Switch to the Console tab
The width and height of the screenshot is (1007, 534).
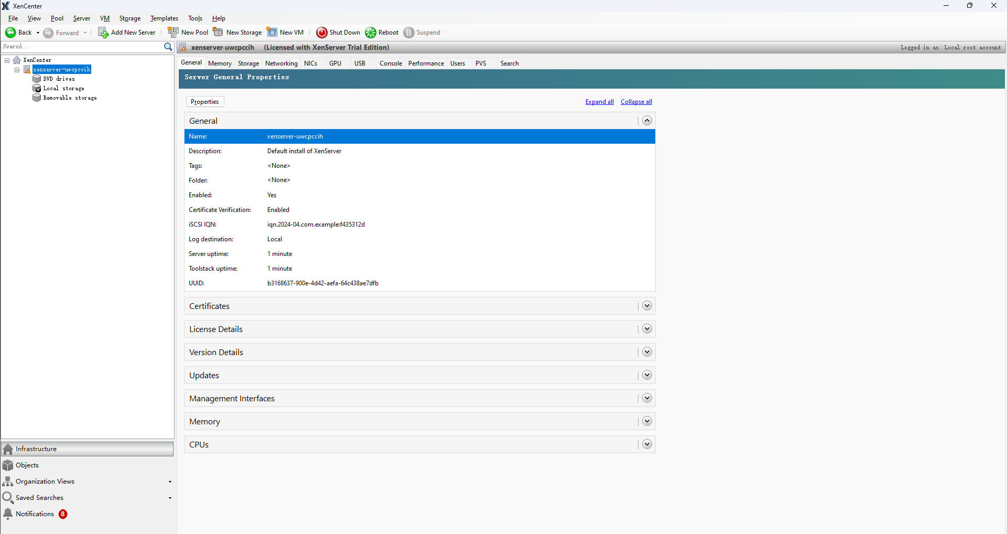391,63
